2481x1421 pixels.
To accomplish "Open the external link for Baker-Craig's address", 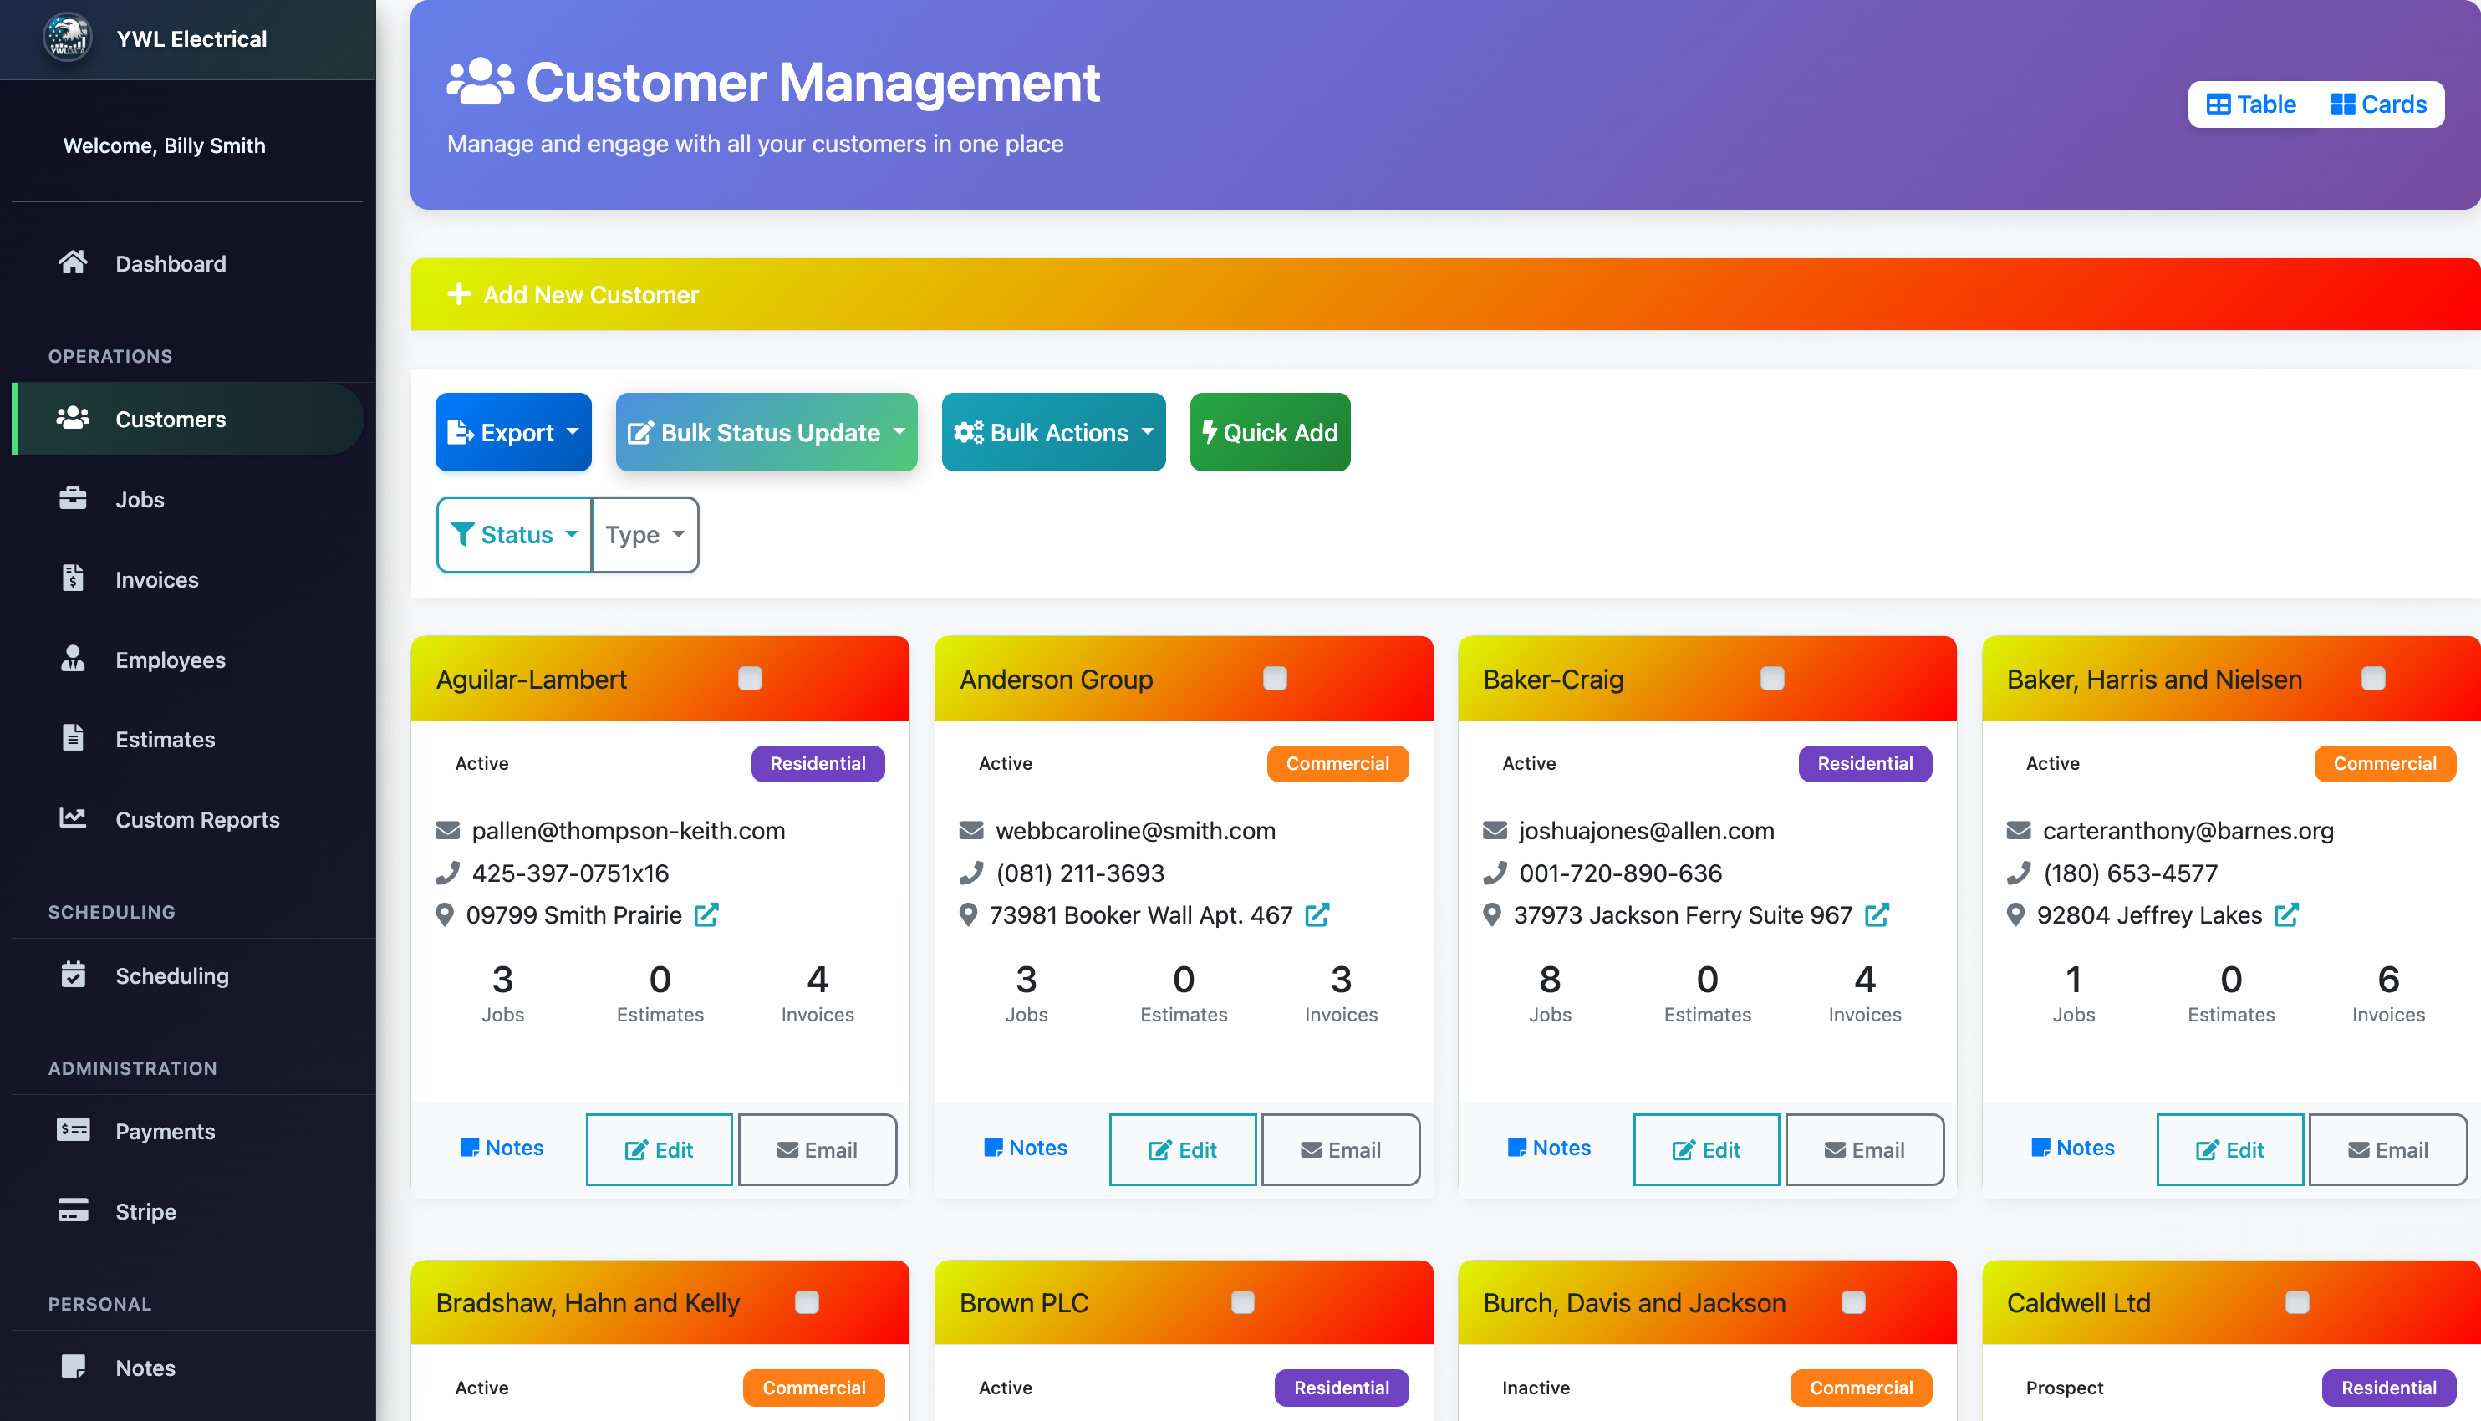I will 1877,914.
